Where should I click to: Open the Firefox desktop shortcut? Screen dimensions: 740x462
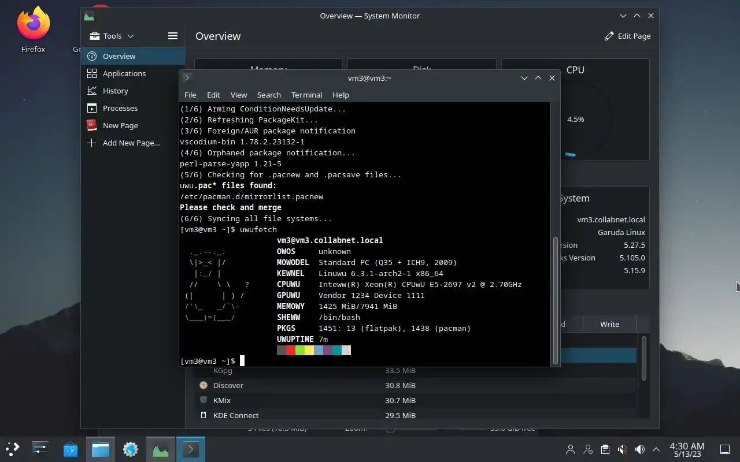33,30
